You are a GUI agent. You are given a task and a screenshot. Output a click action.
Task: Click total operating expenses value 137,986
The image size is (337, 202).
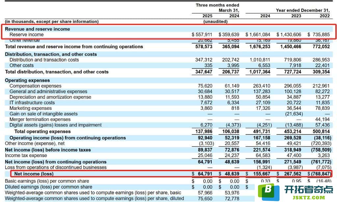click(204, 131)
